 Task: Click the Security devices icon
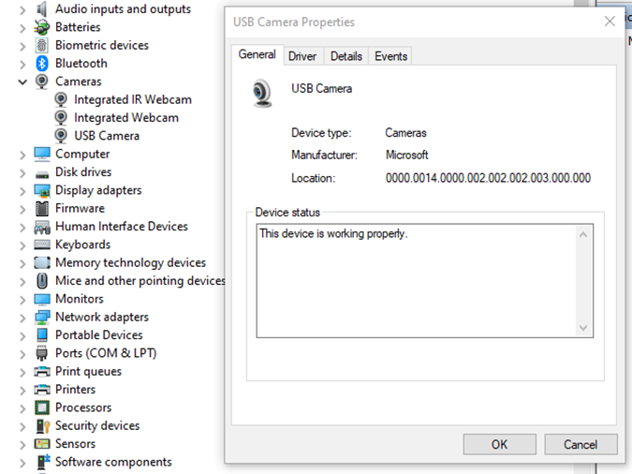tap(43, 426)
